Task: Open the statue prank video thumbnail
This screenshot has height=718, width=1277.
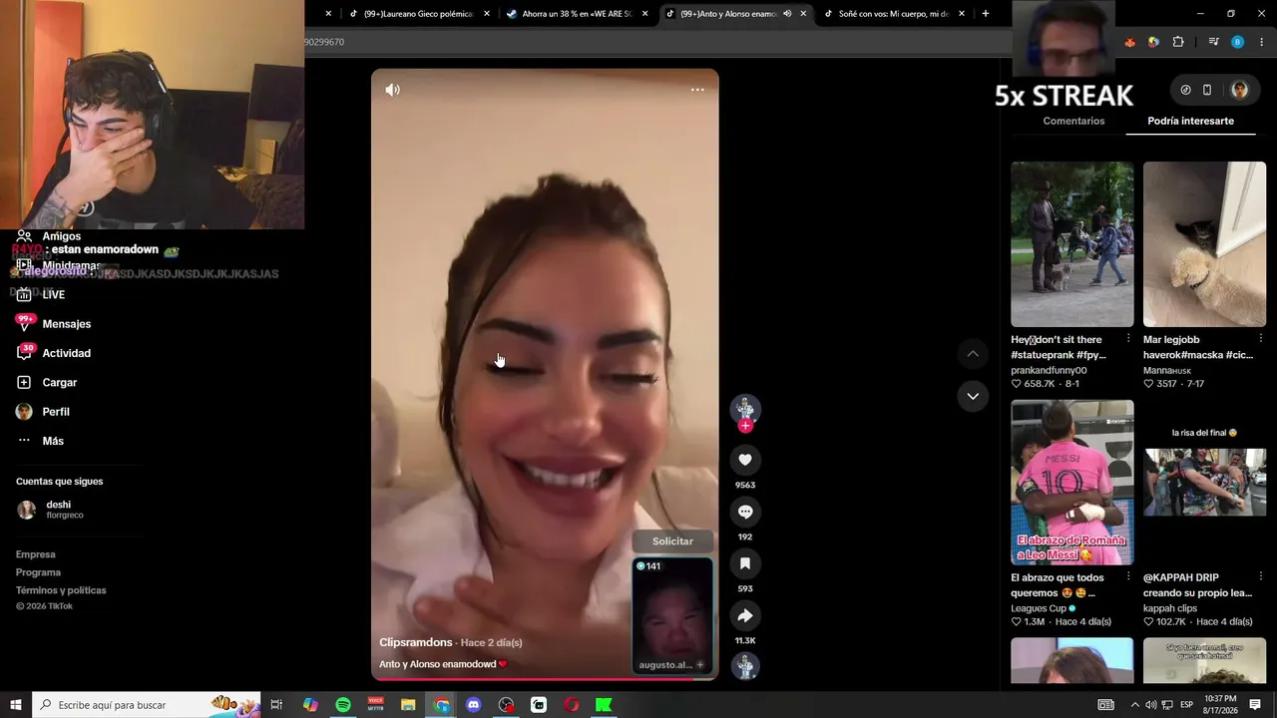Action: [x=1072, y=244]
